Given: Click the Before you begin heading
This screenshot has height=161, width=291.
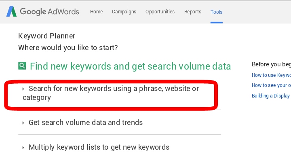Looking at the screenshot, I should 271,64.
